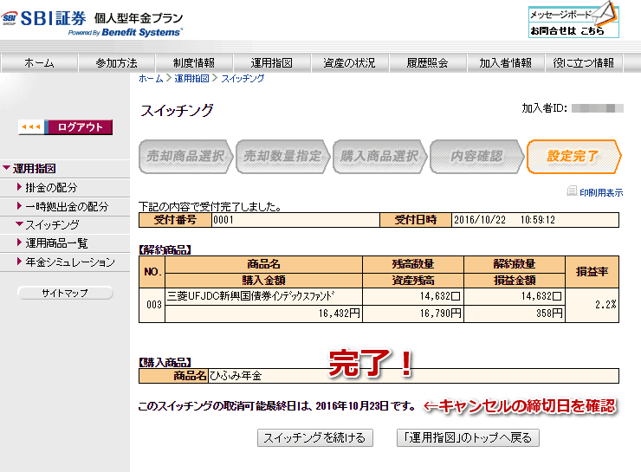
Task: Open the 資産の状況 menu tab
Action: pos(350,63)
